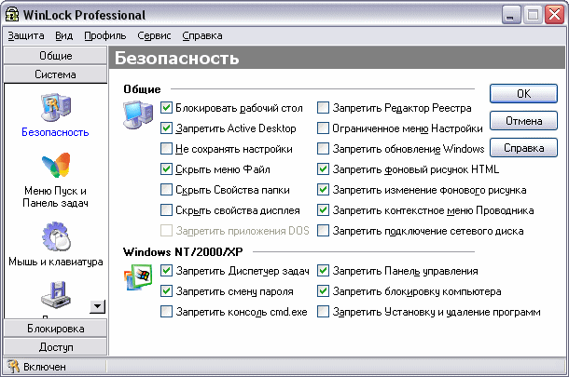Click the Справка button on right
The height and width of the screenshot is (377, 569).
click(x=523, y=148)
